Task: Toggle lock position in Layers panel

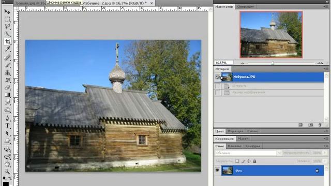Action: (249, 161)
